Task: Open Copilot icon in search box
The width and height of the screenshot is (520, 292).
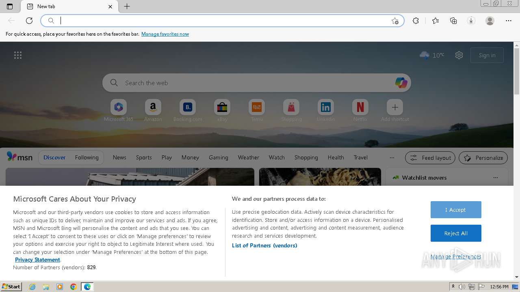Action: click(401, 83)
